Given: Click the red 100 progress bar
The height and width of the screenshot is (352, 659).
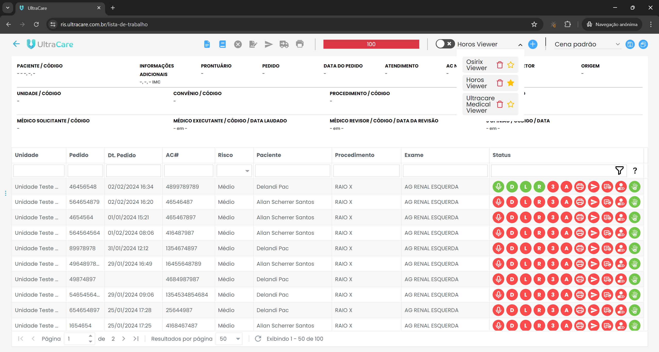Looking at the screenshot, I should tap(371, 44).
